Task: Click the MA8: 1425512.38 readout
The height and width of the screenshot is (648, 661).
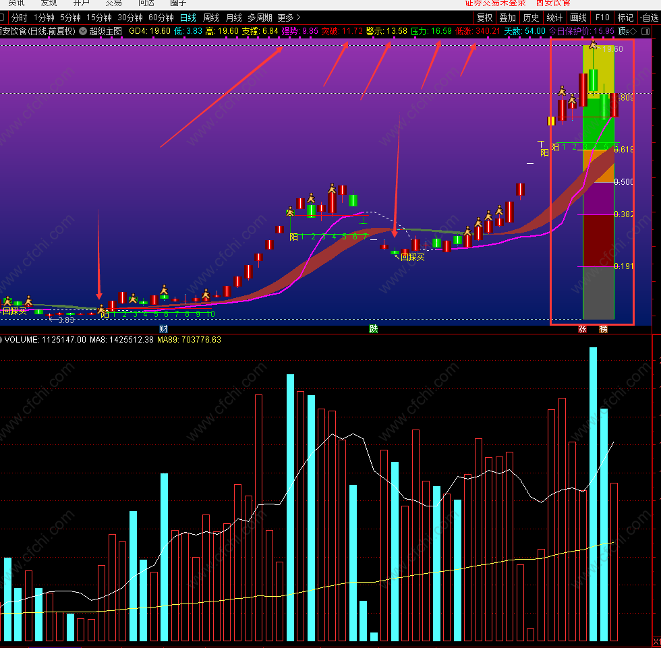Action: [x=121, y=340]
